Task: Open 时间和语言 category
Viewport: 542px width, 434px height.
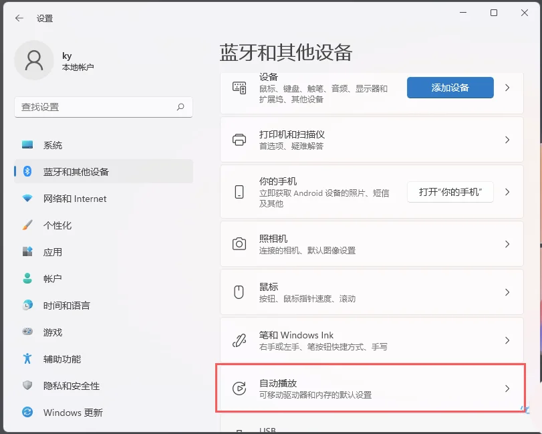Action: point(104,306)
